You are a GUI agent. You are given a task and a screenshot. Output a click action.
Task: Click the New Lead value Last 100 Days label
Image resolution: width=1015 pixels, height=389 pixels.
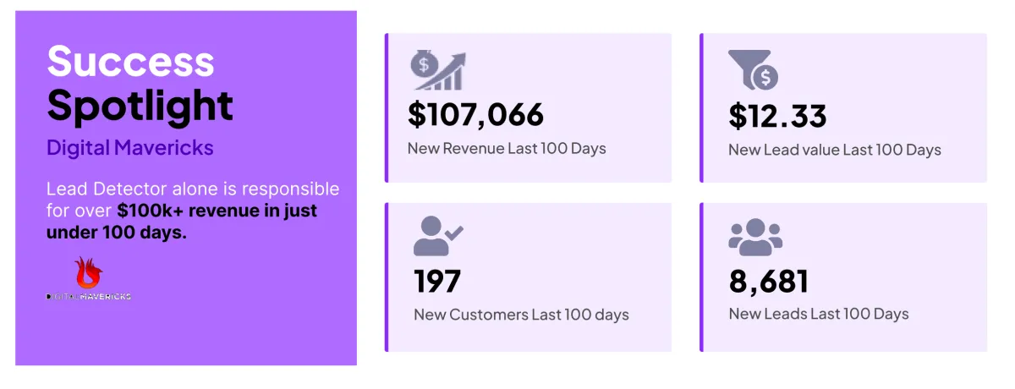tap(834, 150)
